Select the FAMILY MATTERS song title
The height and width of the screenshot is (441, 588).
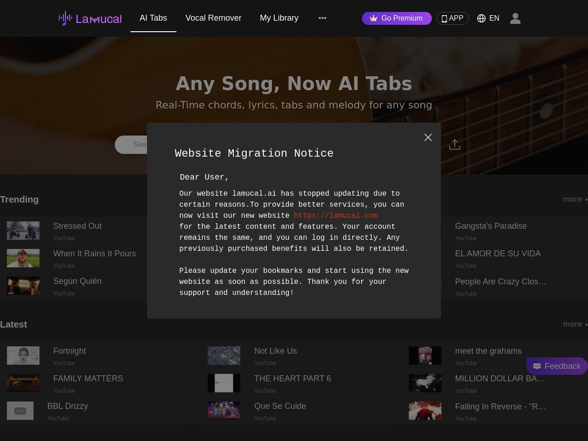(x=88, y=379)
